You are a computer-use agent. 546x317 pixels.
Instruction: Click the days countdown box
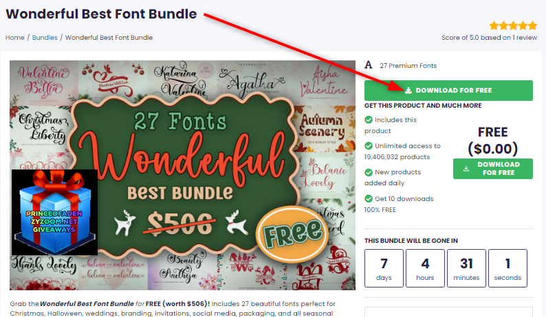click(384, 268)
